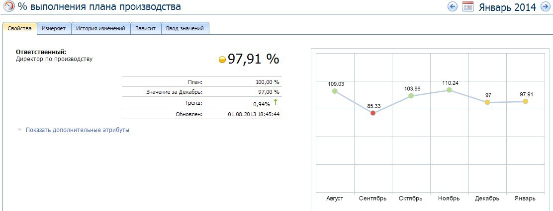Click the Октябрь axis label
The width and height of the screenshot is (553, 211).
click(x=411, y=198)
